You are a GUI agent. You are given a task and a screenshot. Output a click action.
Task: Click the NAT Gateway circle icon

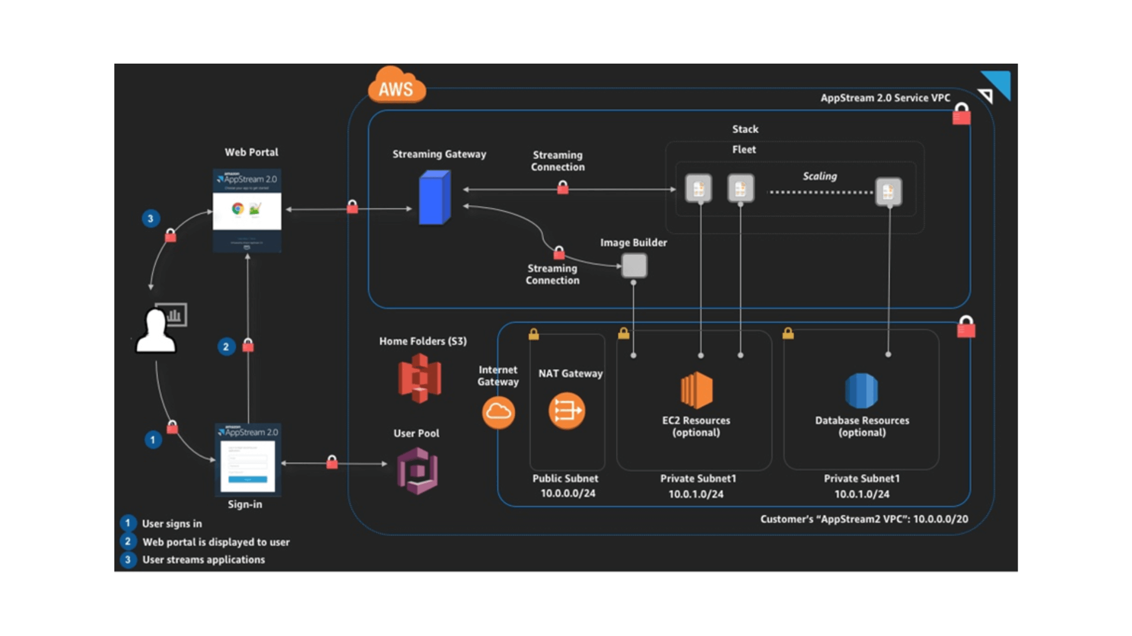tap(567, 410)
